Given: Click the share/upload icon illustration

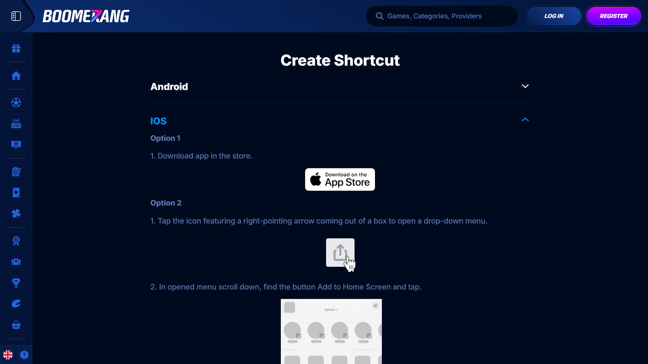Looking at the screenshot, I should pyautogui.click(x=340, y=253).
